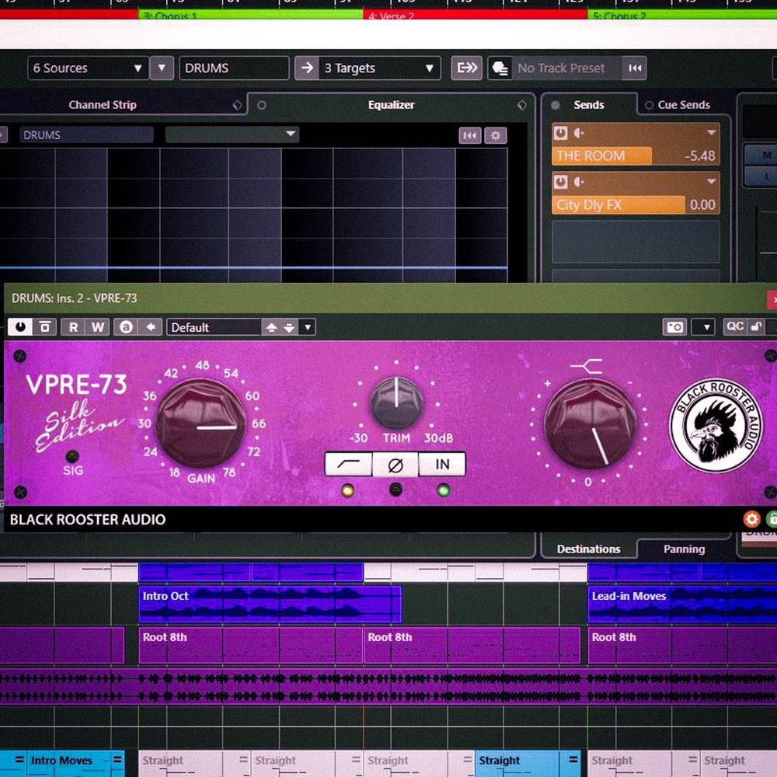Toggle the high-pass filter button
The width and height of the screenshot is (777, 777).
coord(348,465)
